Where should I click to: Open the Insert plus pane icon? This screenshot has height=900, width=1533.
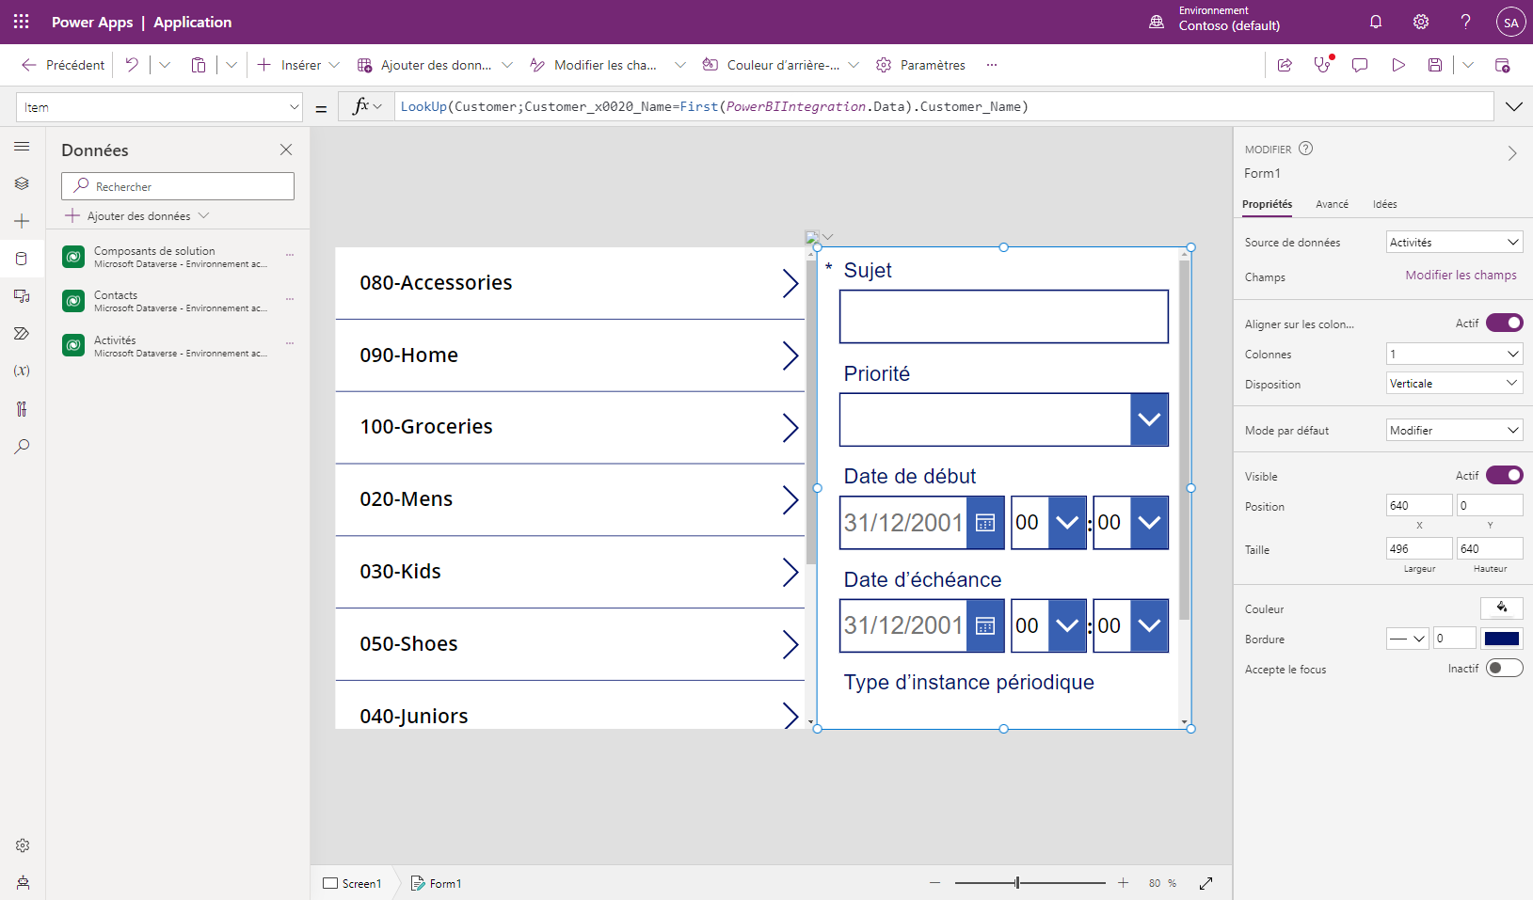(x=22, y=221)
